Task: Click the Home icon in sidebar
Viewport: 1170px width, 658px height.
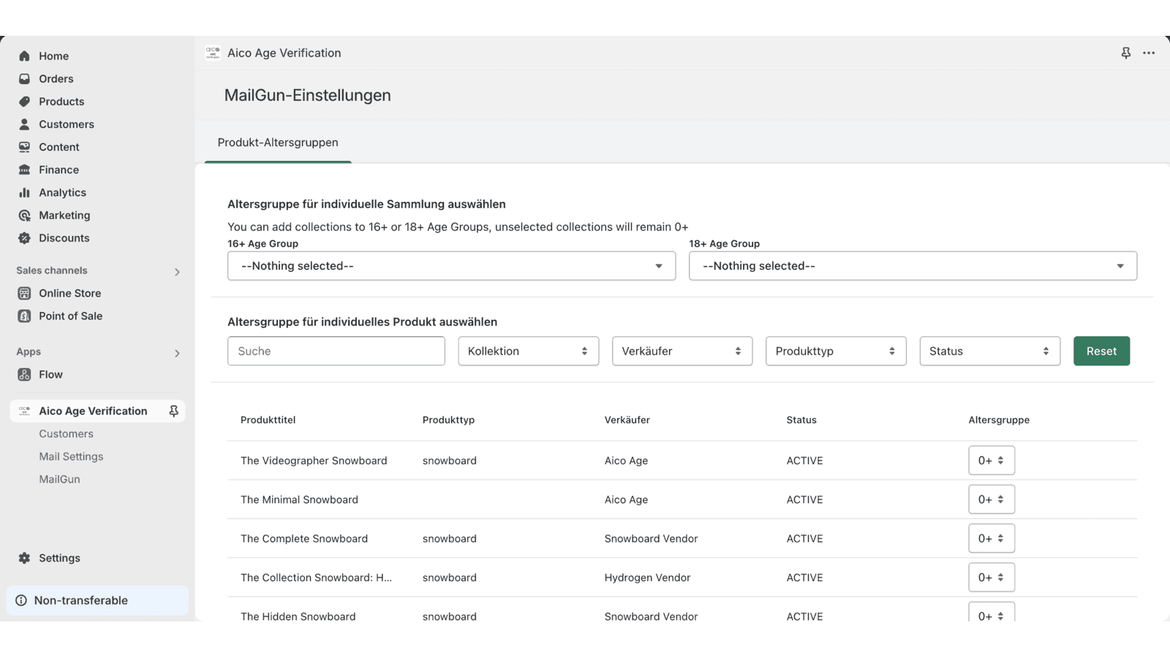Action: (24, 56)
